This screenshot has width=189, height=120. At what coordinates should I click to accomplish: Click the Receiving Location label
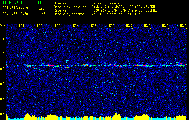click(x=70, y=7)
